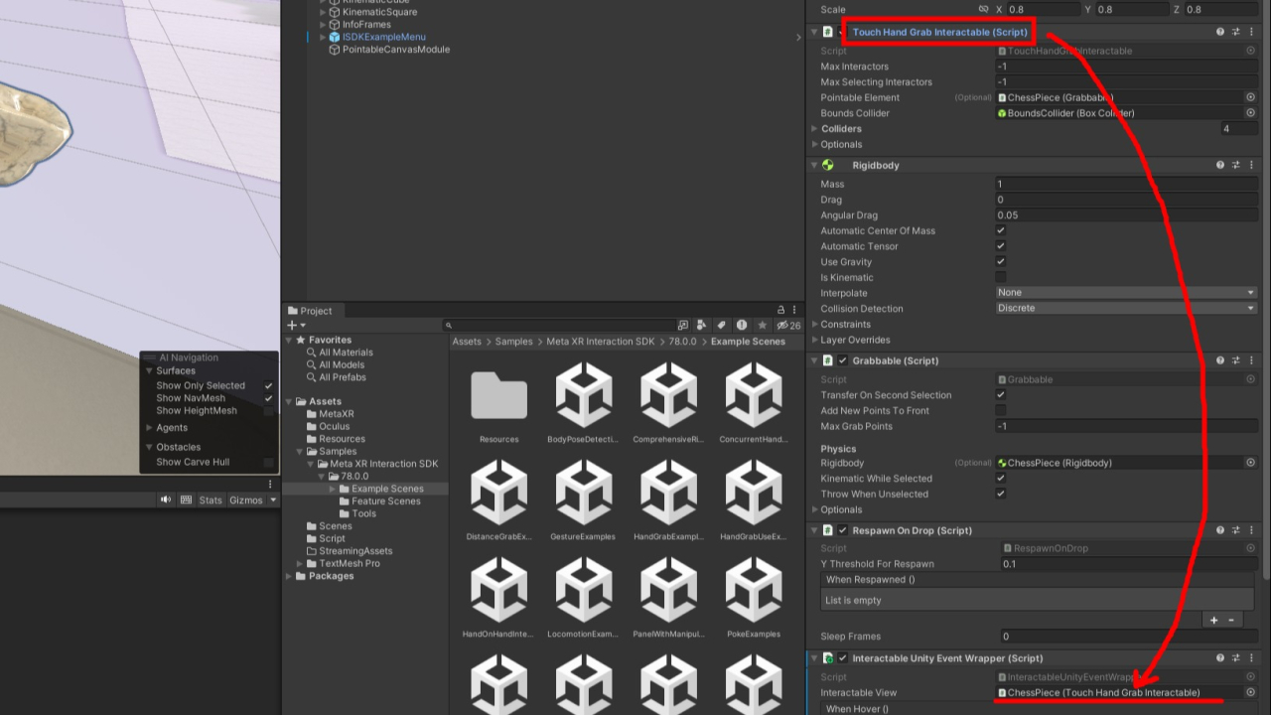Disable the Use Gravity checkbox
1271x715 pixels.
[1001, 262]
